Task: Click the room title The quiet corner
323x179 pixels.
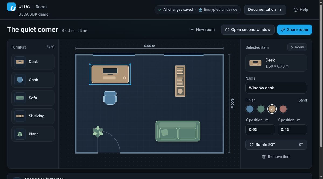Action: (33, 29)
